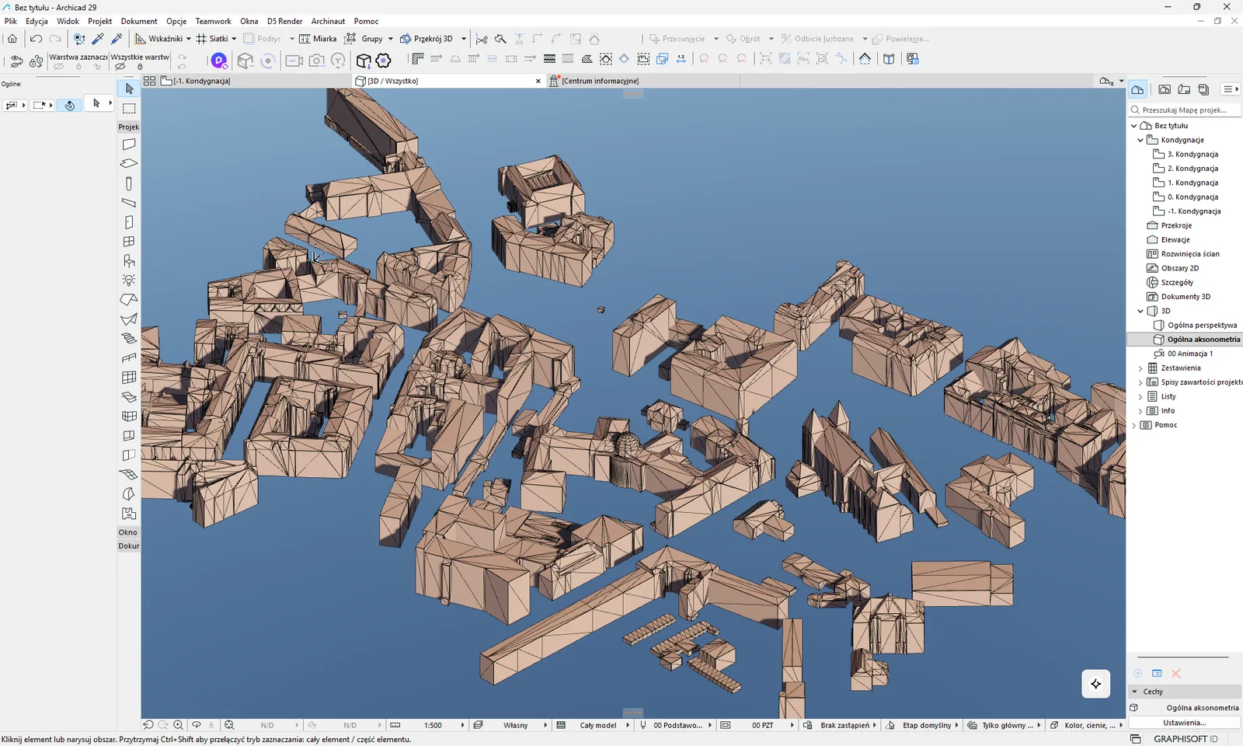Toggle the Miarka measure tool
The image size is (1243, 746).
pyautogui.click(x=318, y=39)
